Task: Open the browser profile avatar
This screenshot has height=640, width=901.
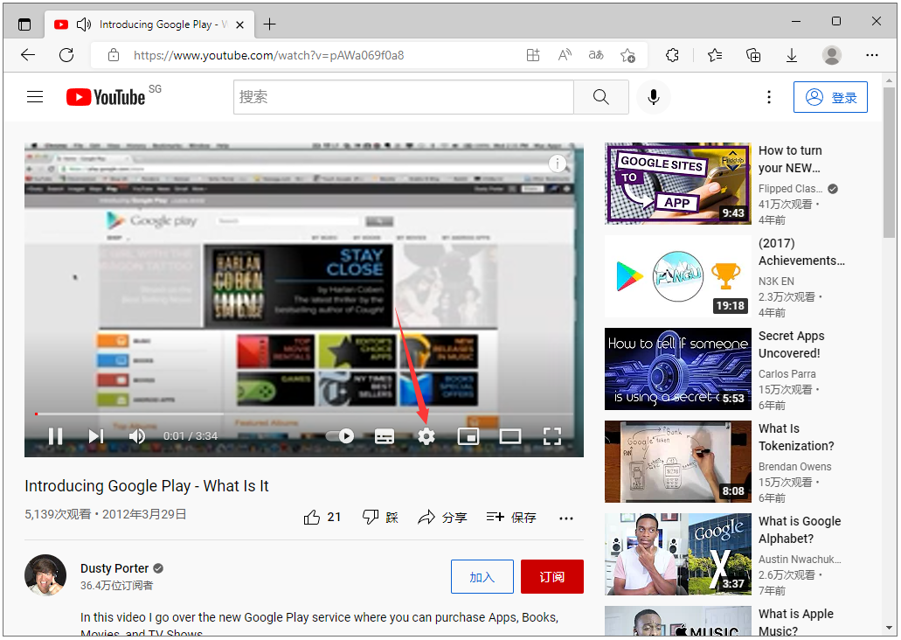Action: [x=831, y=55]
